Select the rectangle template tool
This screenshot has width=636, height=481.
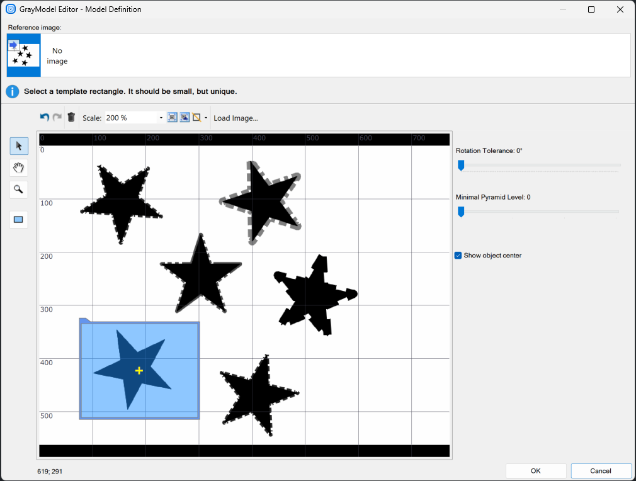19,219
